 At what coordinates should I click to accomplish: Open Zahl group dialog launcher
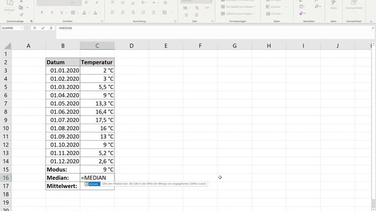[x=212, y=21]
